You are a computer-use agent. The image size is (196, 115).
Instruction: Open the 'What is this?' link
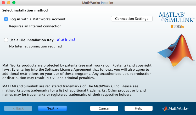66,40
